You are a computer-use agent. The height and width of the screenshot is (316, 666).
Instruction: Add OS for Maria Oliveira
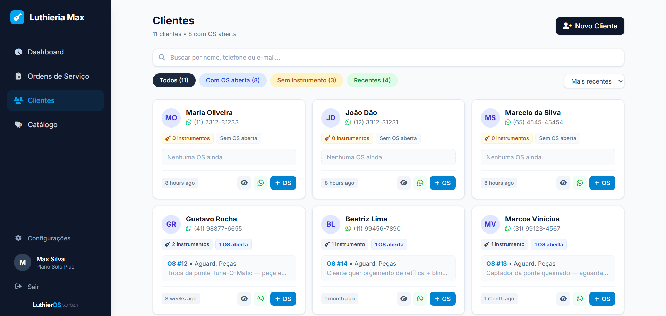(283, 183)
